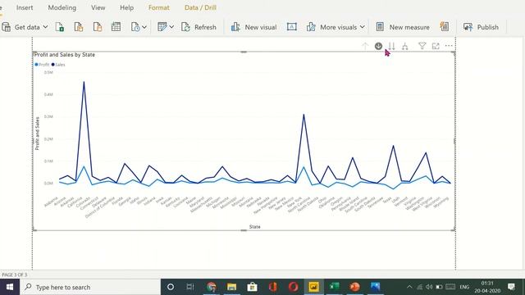Click the Recent sources icon
This screenshot has width=525, height=295.
(135, 27)
